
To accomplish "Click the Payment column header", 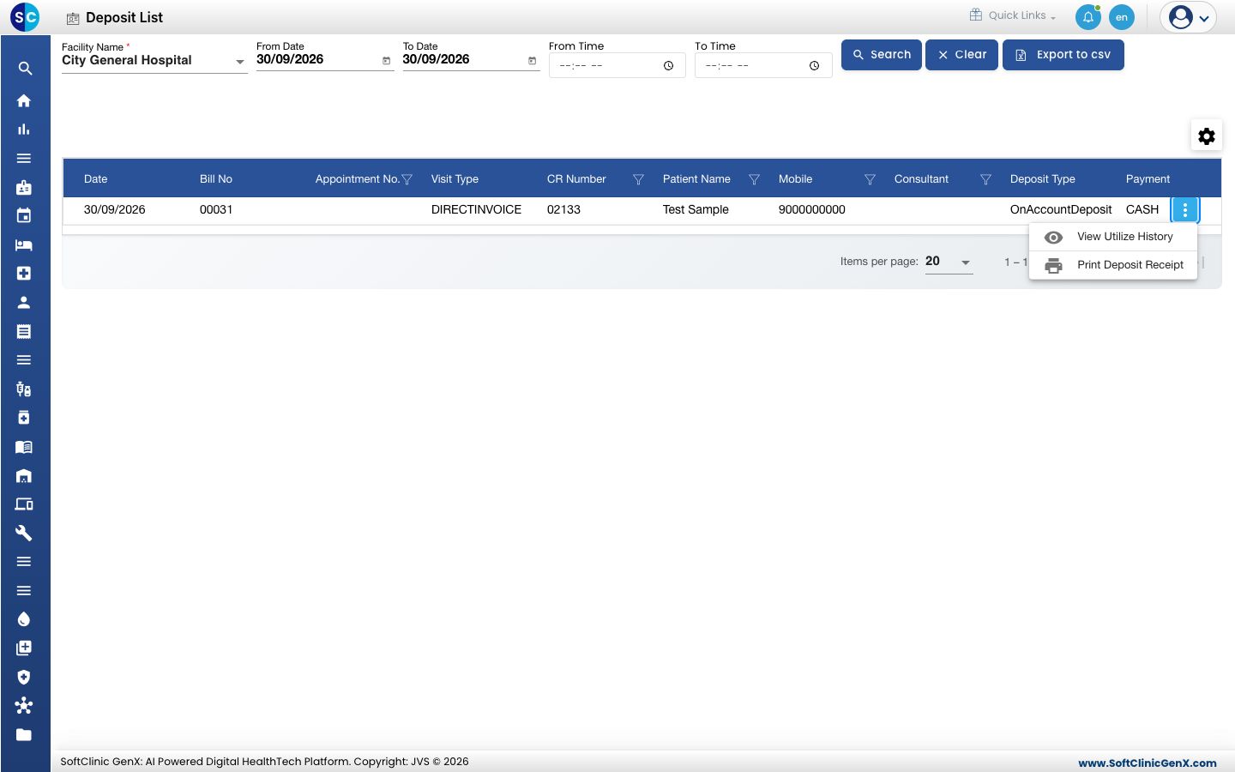I will coord(1148,179).
